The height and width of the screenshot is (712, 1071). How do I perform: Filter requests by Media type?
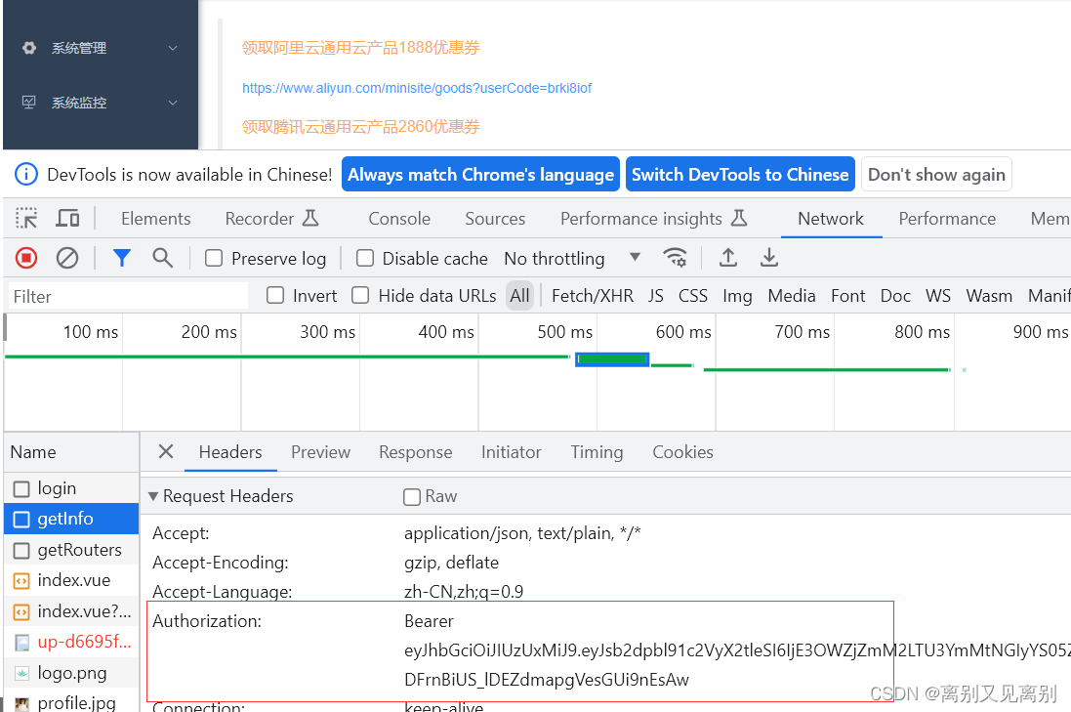792,296
